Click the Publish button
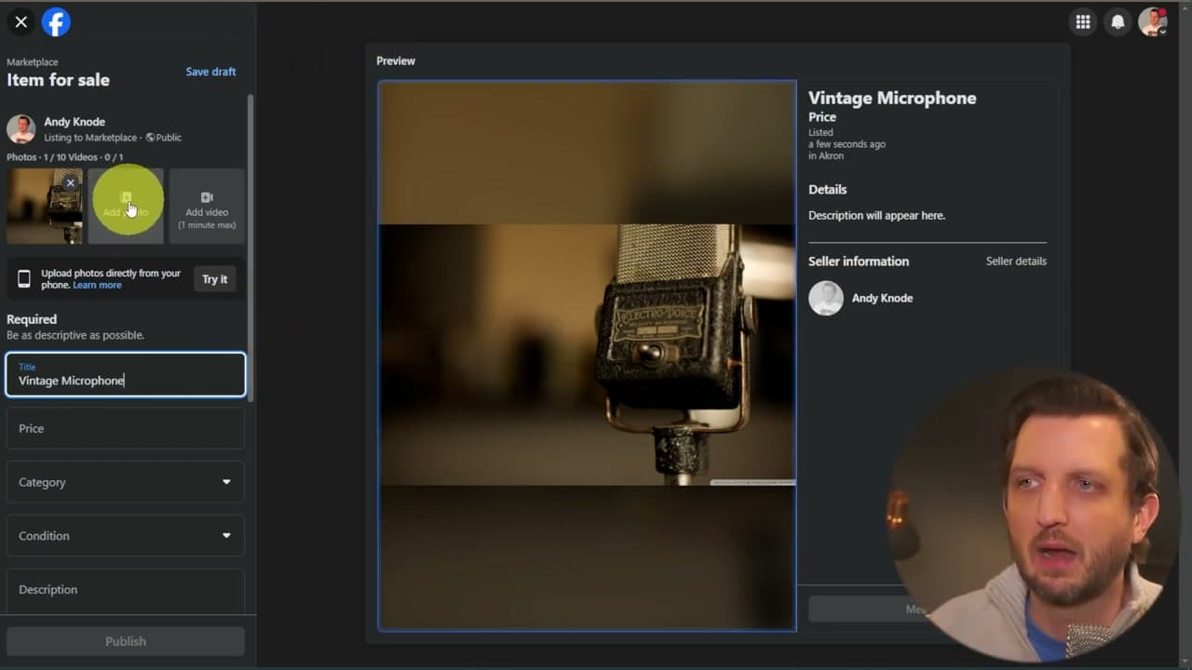Image resolution: width=1192 pixels, height=670 pixels. (x=126, y=641)
